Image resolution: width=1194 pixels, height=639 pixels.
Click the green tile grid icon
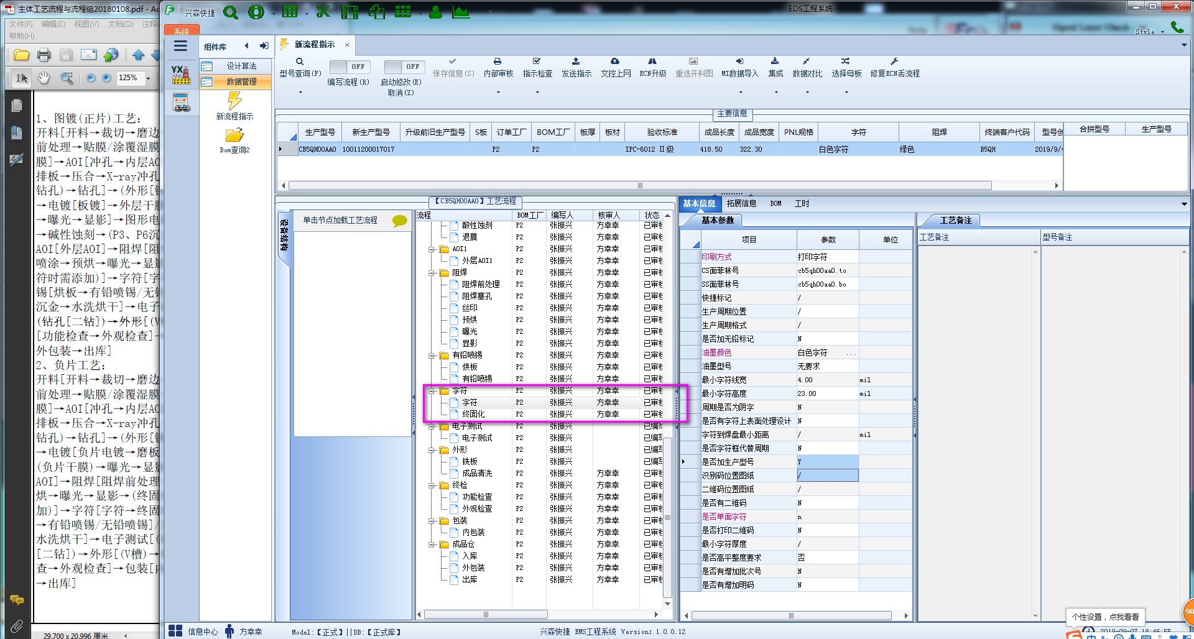[x=403, y=11]
